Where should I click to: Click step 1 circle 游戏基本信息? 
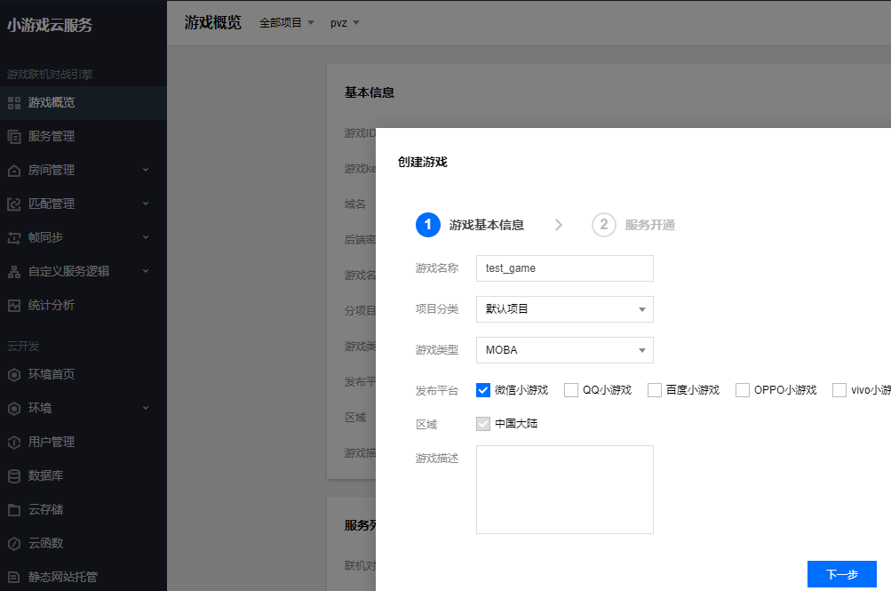428,225
